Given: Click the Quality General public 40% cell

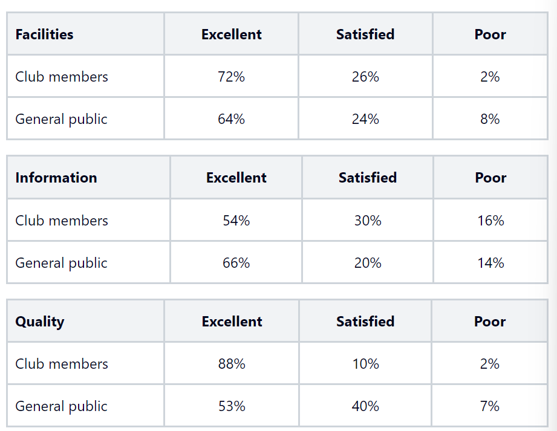Looking at the screenshot, I should pyautogui.click(x=365, y=406).
